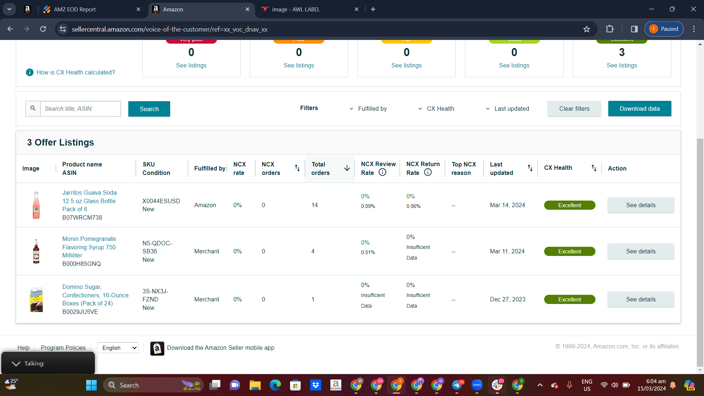Click the teal Search button
Screen dimensions: 704x396
click(x=149, y=109)
